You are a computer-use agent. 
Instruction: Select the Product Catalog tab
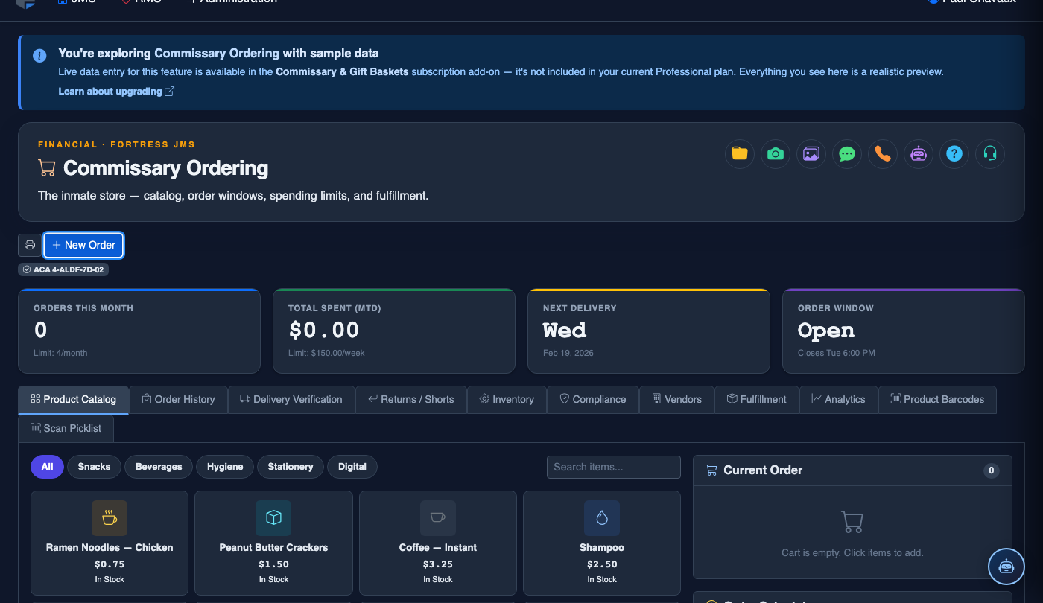[74, 400]
